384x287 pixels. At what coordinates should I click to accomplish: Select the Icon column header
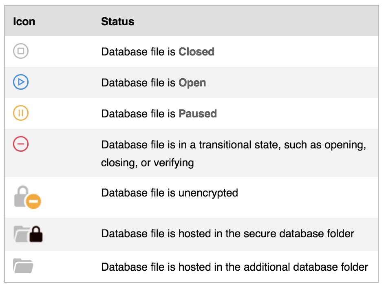coord(24,22)
